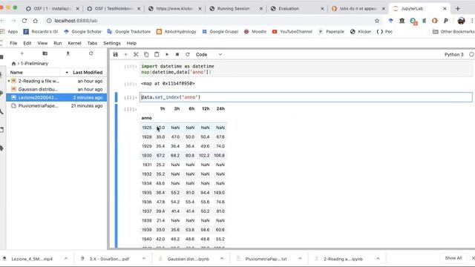Select the 2-Reading a file notebook
This screenshot has height=267, width=475.
[x=56, y=81]
